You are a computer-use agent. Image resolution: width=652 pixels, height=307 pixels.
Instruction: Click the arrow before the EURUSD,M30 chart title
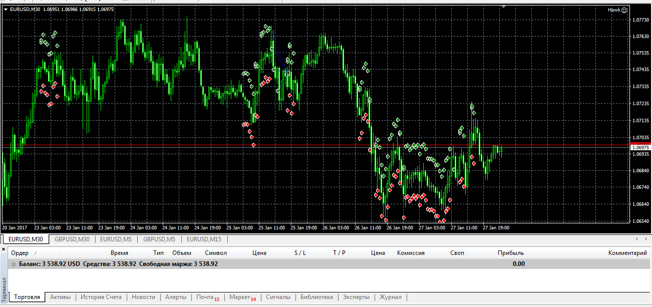6,10
